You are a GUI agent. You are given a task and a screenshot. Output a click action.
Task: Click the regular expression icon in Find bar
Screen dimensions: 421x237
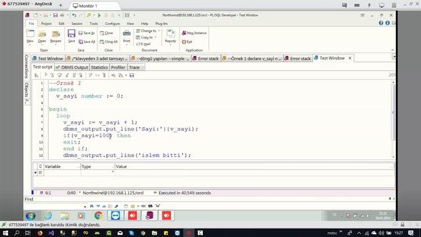(x=158, y=206)
